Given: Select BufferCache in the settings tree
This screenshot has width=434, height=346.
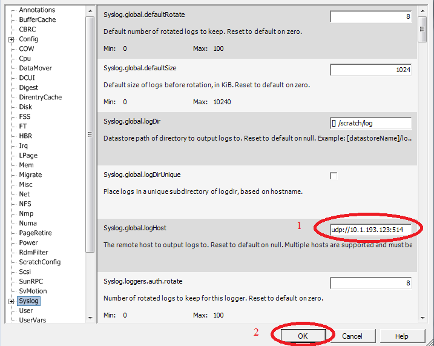Looking at the screenshot, I should tap(38, 19).
